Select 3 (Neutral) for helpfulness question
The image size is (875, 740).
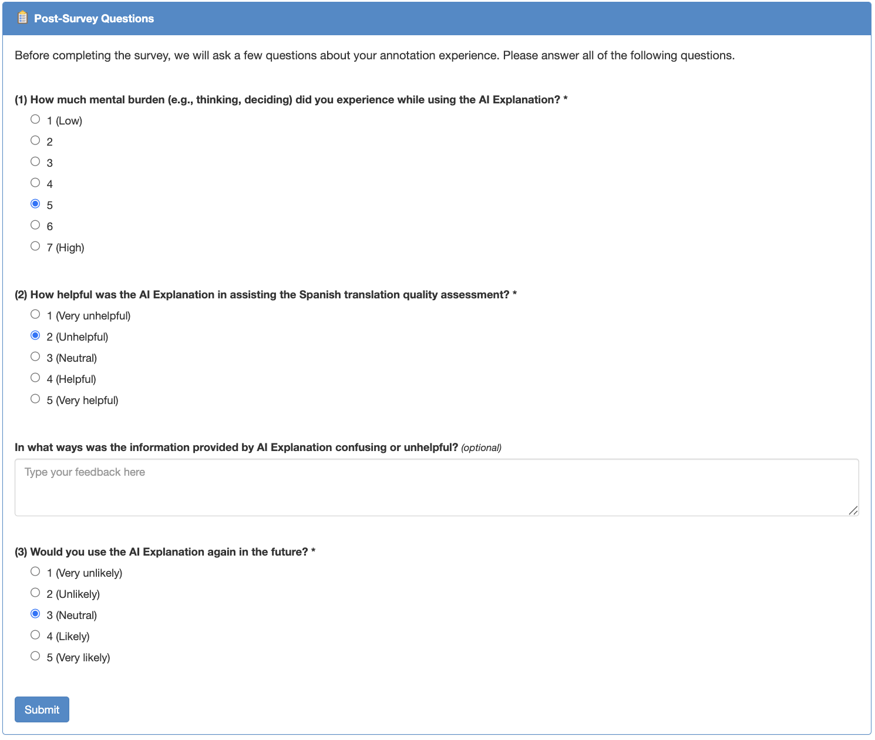pyautogui.click(x=35, y=357)
